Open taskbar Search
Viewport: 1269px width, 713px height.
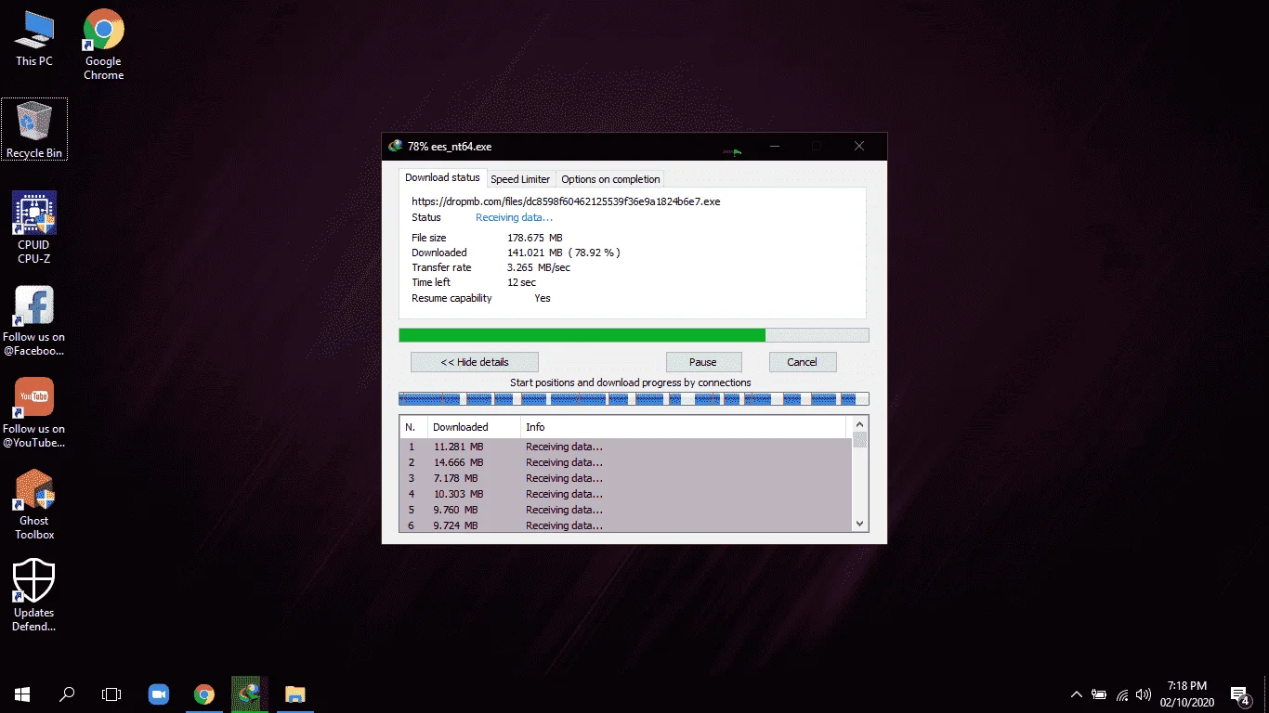pyautogui.click(x=67, y=694)
